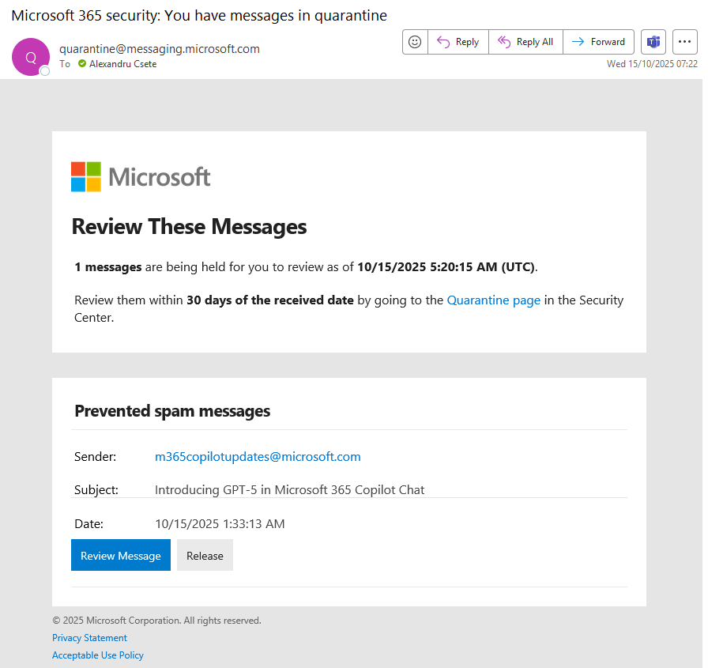Select the subject text 'Introducing GPT-5 in Microsoft 365 Copilot Chat'
Image resolution: width=708 pixels, height=668 pixels.
point(289,490)
